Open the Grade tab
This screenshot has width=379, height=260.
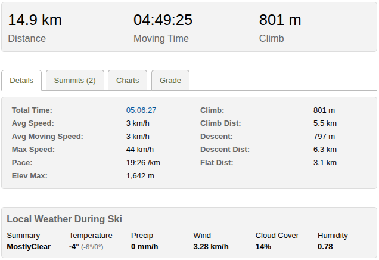(170, 81)
